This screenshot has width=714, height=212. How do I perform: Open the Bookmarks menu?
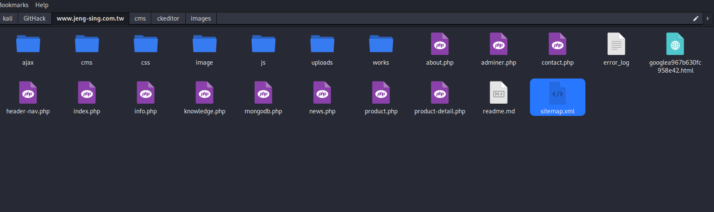14,5
